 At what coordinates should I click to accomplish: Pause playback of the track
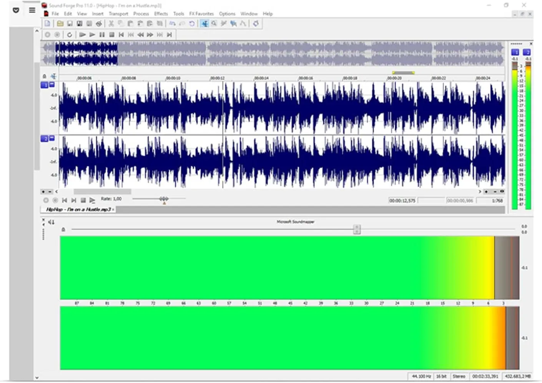tap(102, 35)
